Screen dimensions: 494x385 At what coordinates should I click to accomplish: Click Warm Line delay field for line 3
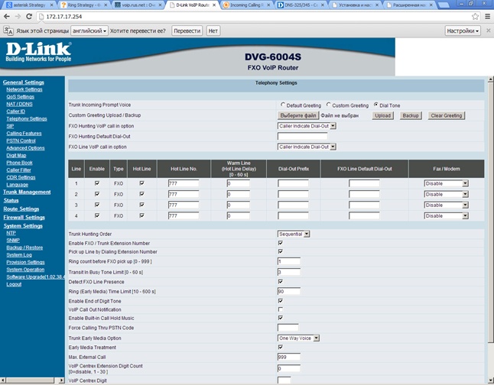click(x=238, y=205)
